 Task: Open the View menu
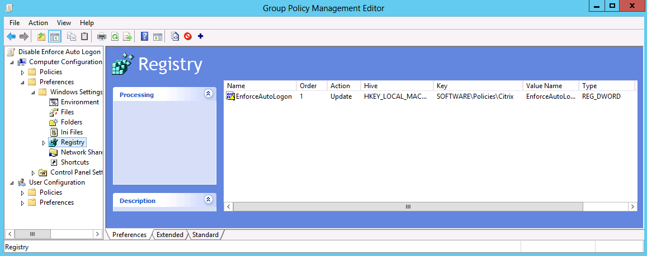click(64, 23)
